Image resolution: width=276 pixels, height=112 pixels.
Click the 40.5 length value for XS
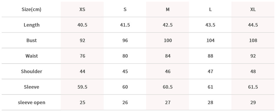click(x=82, y=25)
